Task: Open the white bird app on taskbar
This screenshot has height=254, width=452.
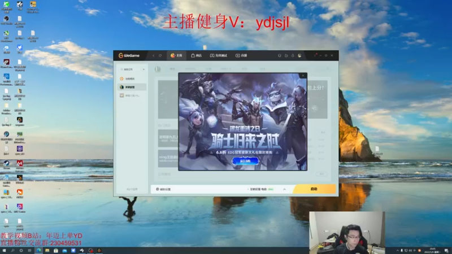Action: (82, 251)
